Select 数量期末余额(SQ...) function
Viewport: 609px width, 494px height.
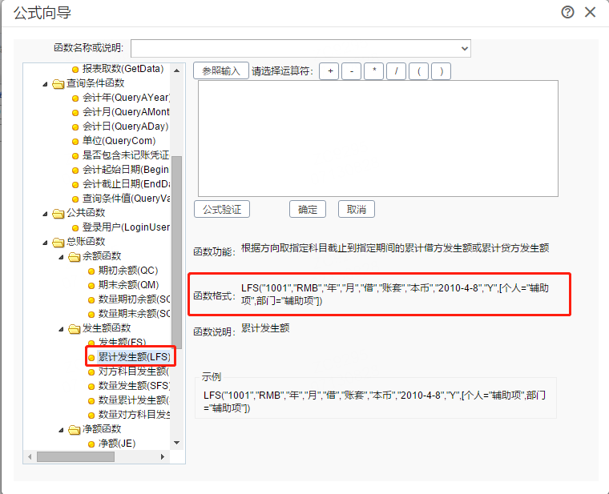pyautogui.click(x=134, y=314)
